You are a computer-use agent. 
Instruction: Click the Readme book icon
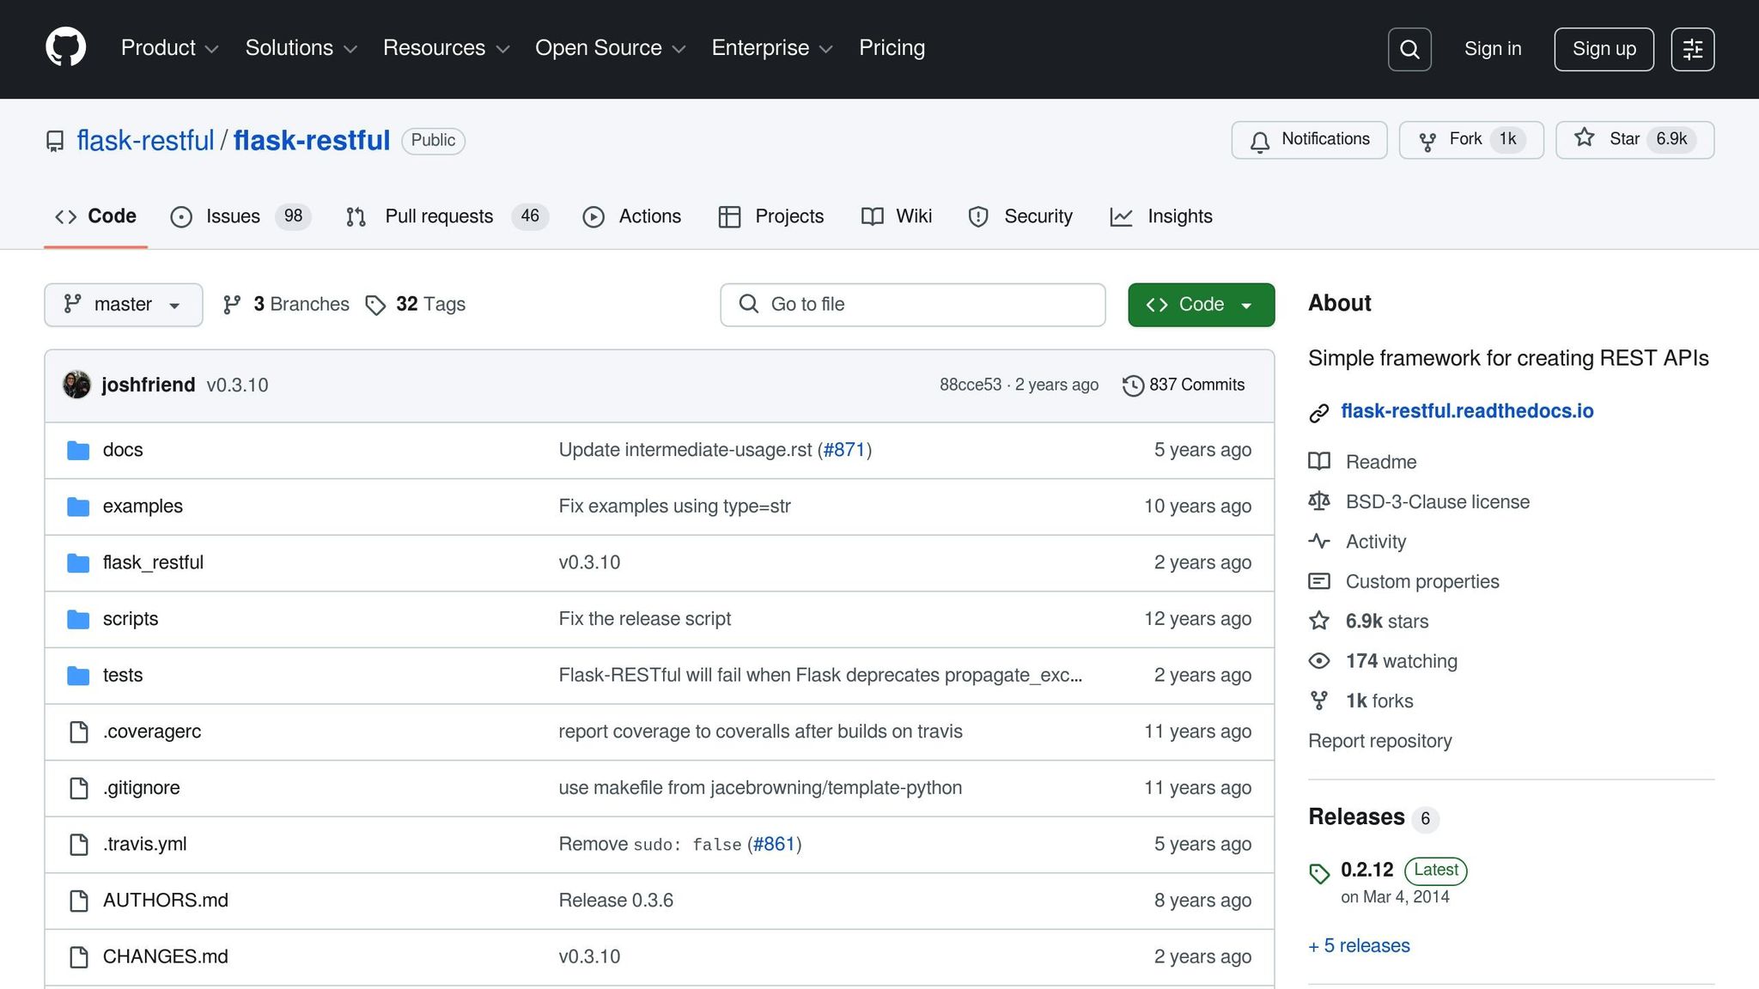tap(1319, 462)
